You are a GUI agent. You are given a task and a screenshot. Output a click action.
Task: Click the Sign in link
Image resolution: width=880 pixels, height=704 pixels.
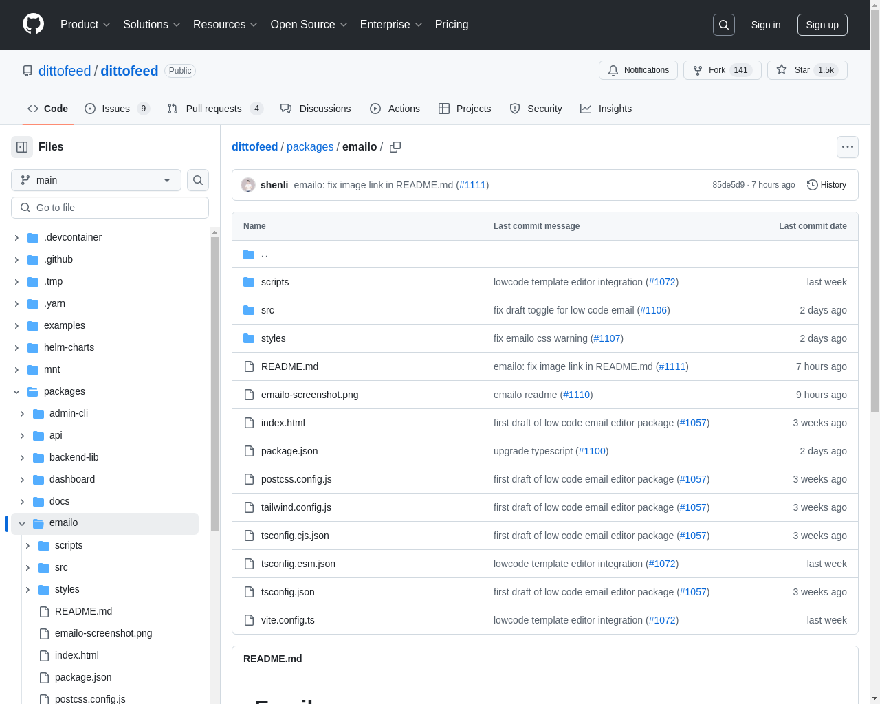(x=766, y=25)
